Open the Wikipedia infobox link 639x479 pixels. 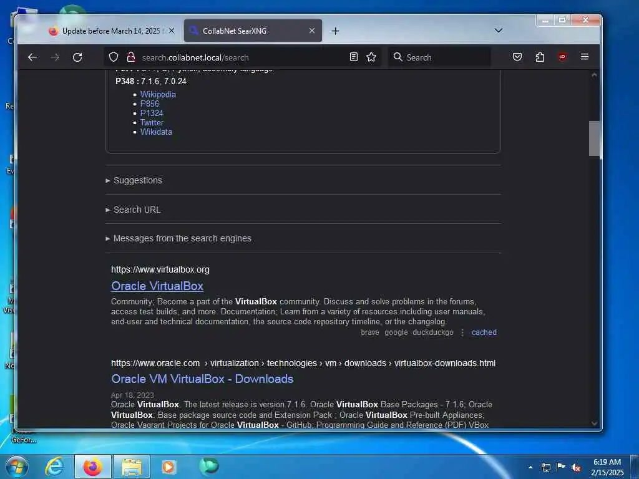[158, 95]
